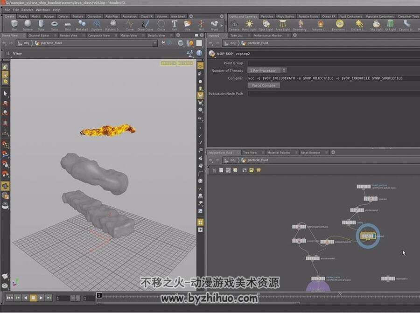Click the current frame number field
This screenshot has width=420, height=313.
63,298
